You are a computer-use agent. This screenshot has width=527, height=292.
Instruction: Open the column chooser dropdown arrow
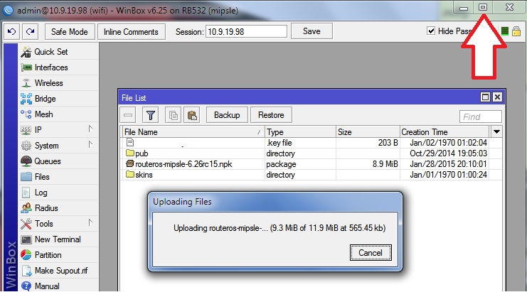[496, 132]
